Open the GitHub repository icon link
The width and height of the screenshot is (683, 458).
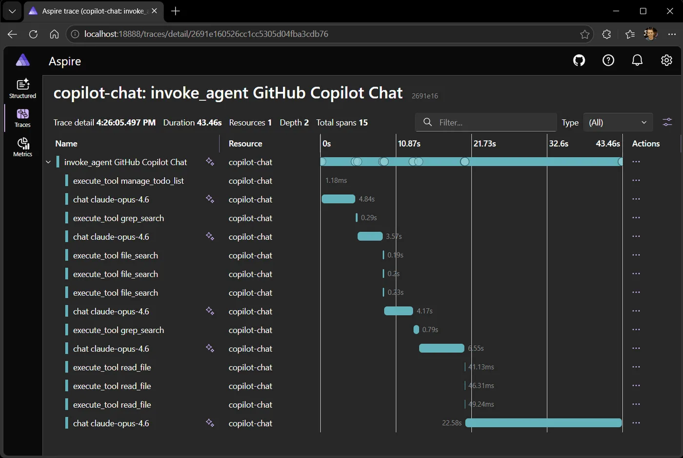[579, 61]
